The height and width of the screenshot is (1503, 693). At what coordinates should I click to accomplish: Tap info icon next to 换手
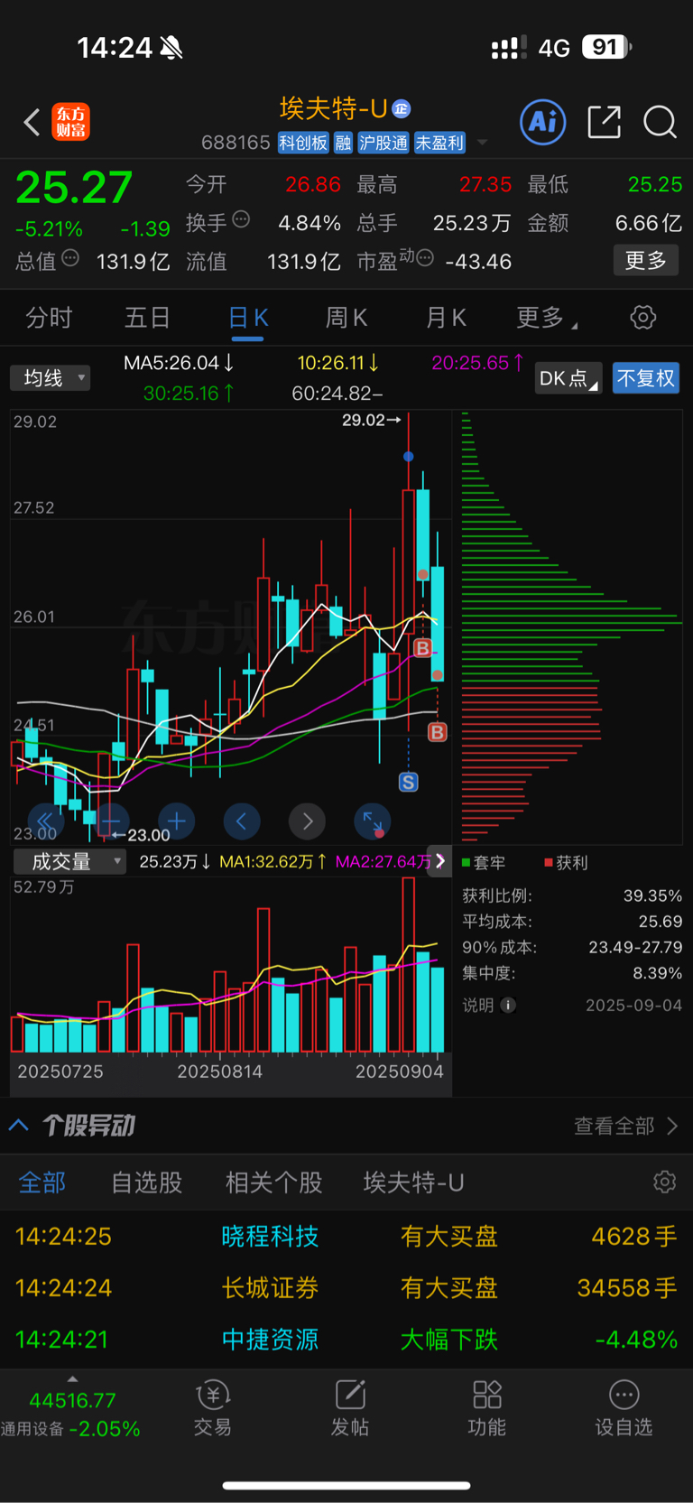[x=241, y=219]
